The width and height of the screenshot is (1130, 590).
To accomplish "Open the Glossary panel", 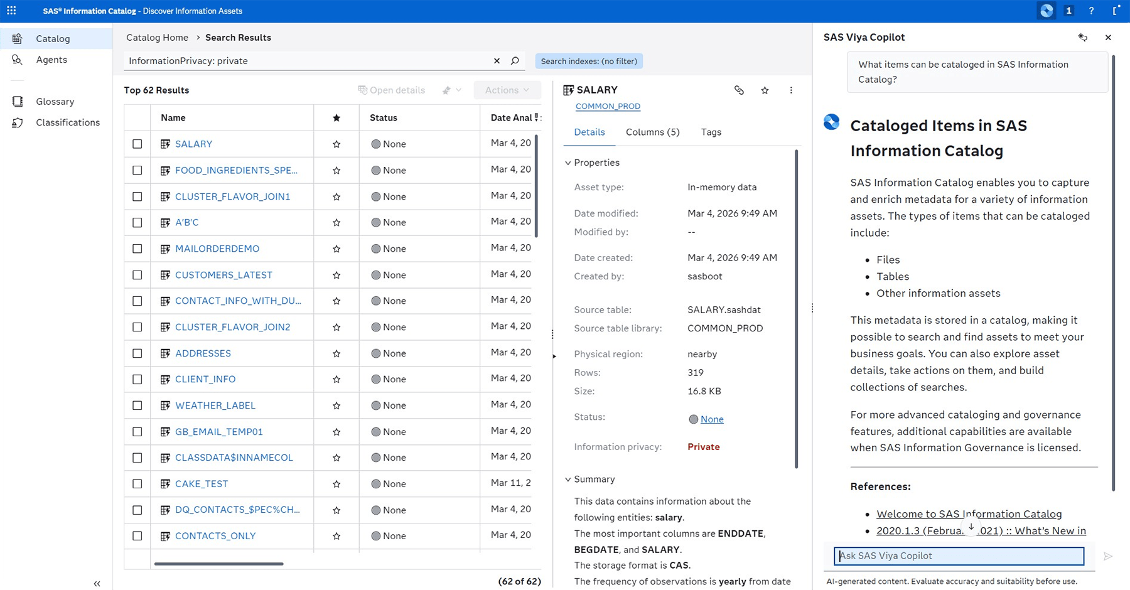I will coord(55,101).
